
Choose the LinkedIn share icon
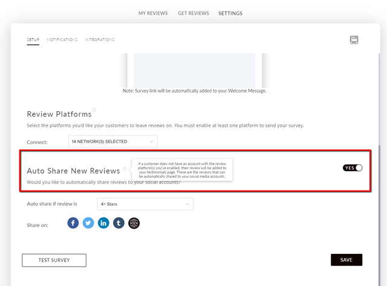click(103, 223)
